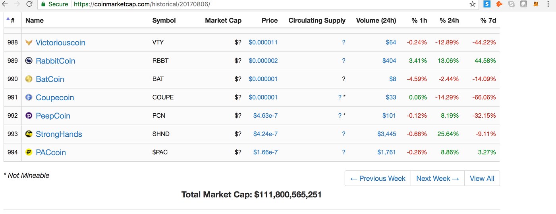The height and width of the screenshot is (214, 556).
Task: Click RabbitCoin price $0.000002
Action: (263, 61)
